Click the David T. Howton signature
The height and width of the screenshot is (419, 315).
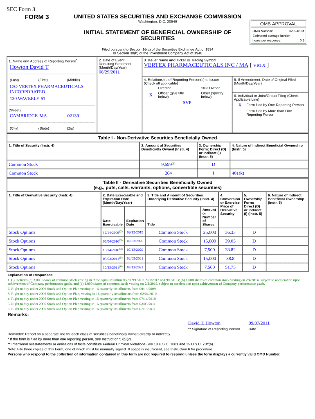pos(204,323)
